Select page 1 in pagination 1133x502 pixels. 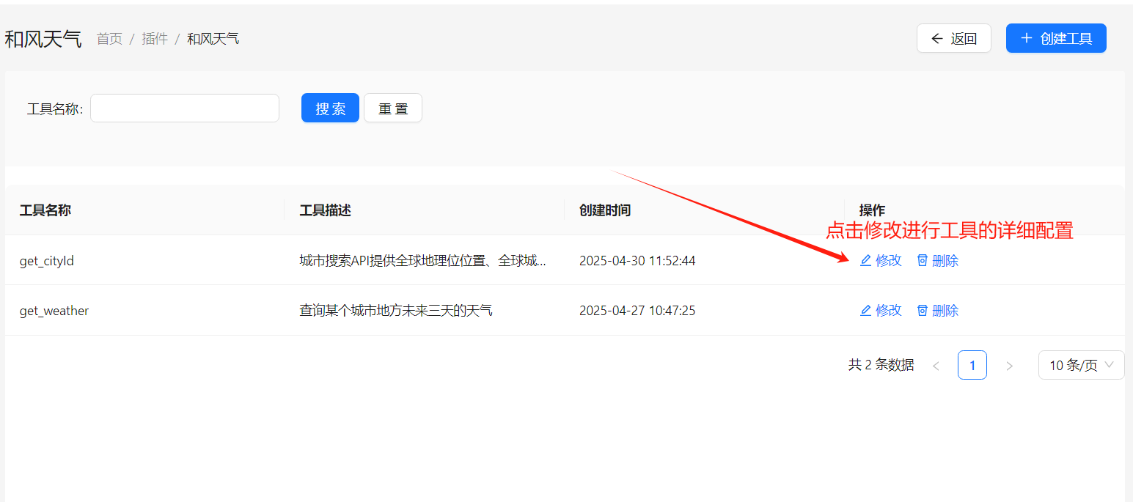(972, 365)
